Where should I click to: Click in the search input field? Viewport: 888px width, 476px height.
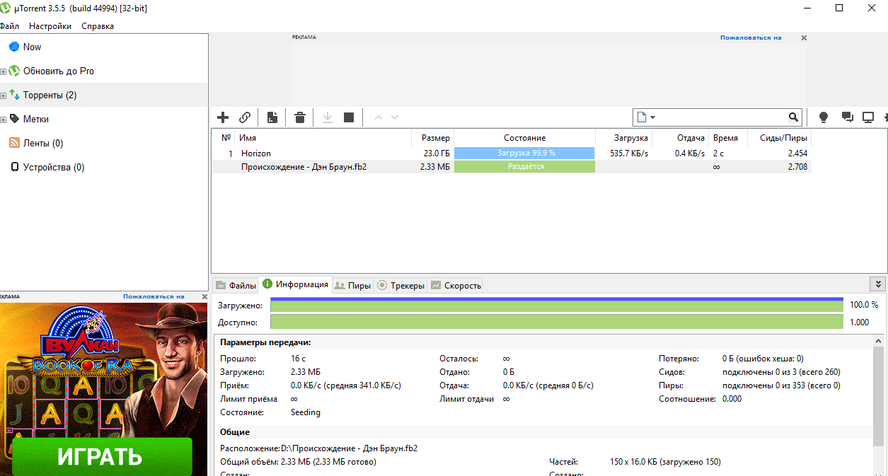point(722,117)
